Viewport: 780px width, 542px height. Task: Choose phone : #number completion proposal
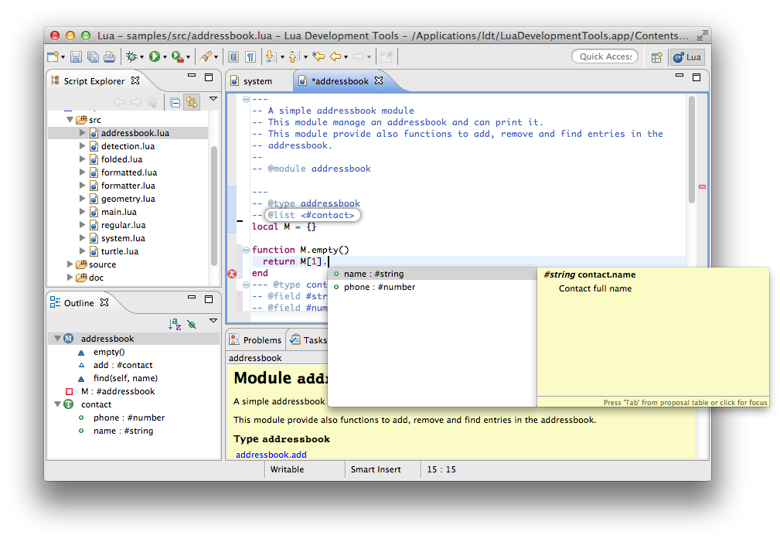pyautogui.click(x=432, y=287)
